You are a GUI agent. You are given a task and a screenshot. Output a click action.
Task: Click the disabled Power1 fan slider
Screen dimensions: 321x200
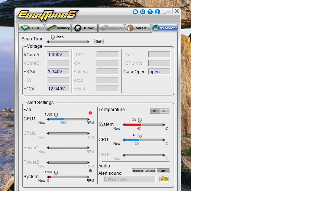tap(68, 148)
